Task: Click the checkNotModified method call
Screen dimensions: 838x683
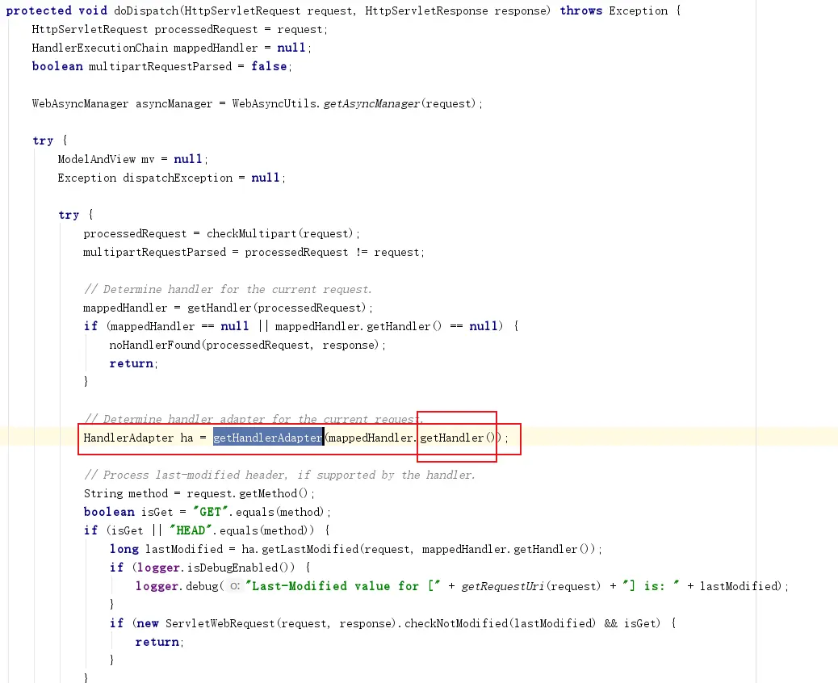Action: tap(456, 623)
